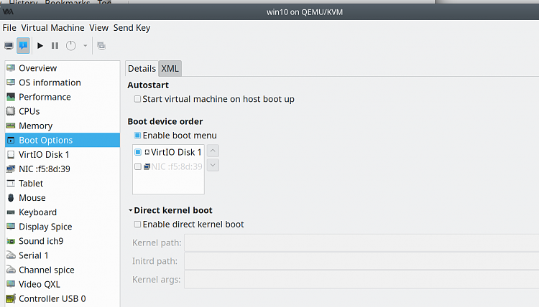The image size is (539, 307).
Task: Enable start virtual machine on host boot
Action: point(137,99)
